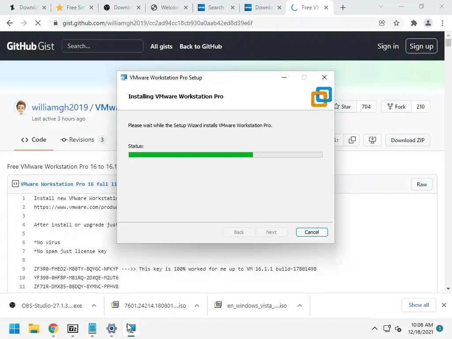Click the save gist to desktop icon
The height and width of the screenshot is (339, 452).
[373, 140]
